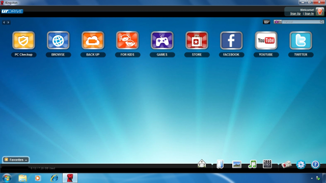Open Internet Explorer from taskbar

tap(55, 178)
